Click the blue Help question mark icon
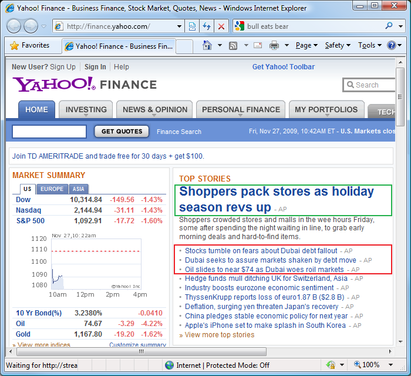This screenshot has width=411, height=376. 392,45
